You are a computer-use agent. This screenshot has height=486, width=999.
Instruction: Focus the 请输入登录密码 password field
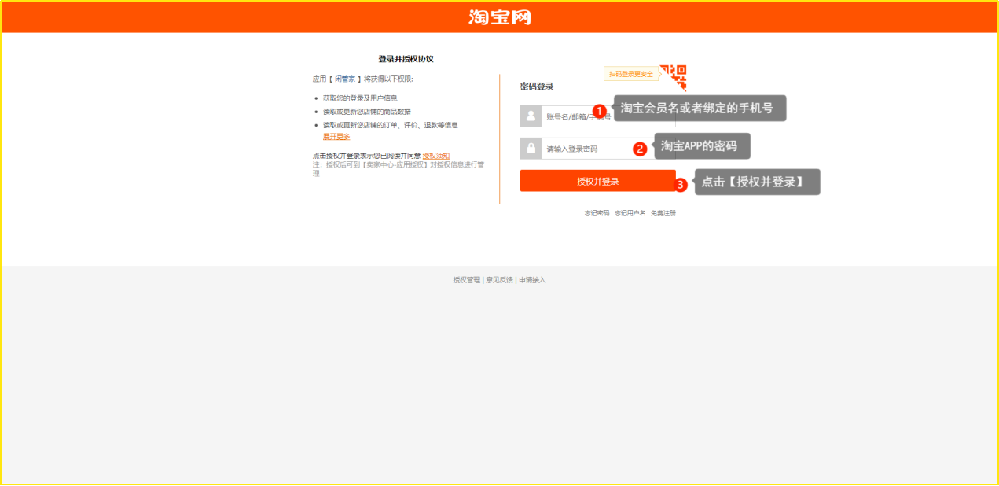[586, 149]
